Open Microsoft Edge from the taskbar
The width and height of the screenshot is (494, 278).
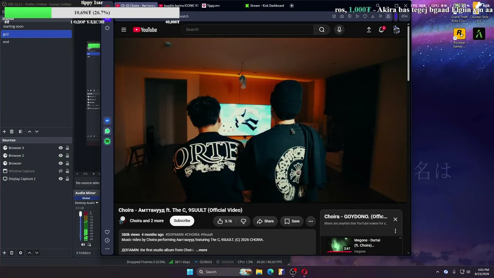point(270,272)
